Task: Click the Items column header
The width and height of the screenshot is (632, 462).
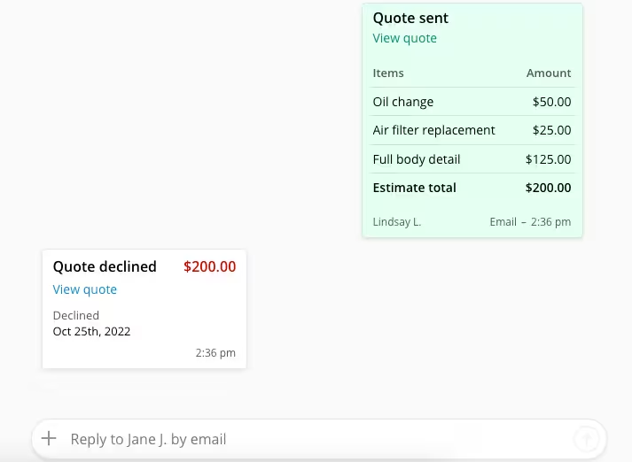Action: [388, 73]
